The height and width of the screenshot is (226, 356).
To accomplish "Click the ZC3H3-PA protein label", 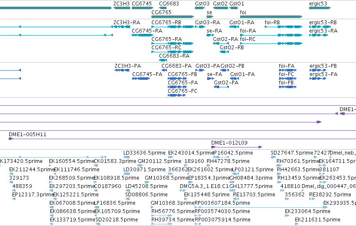I will point(128,66).
